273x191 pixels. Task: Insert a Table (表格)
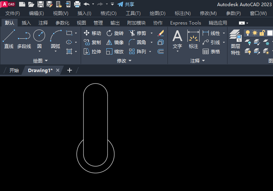click(x=211, y=51)
